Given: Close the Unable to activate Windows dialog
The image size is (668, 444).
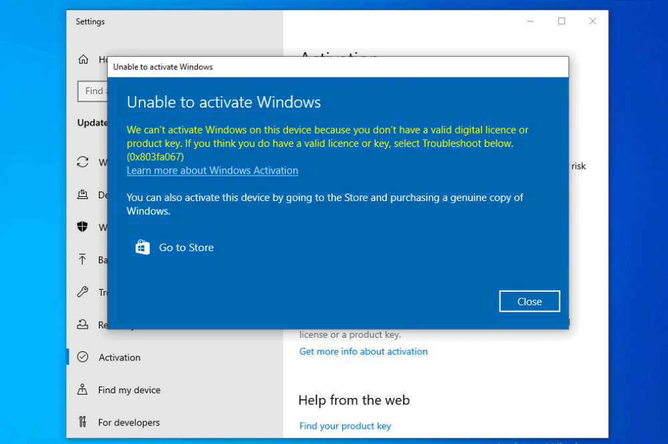Looking at the screenshot, I should point(530,301).
